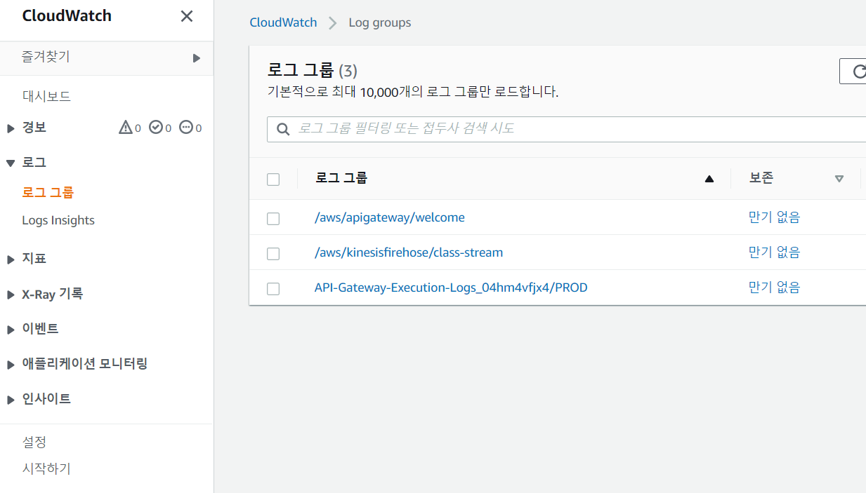Click the 경보 label in the sidebar

pos(34,128)
